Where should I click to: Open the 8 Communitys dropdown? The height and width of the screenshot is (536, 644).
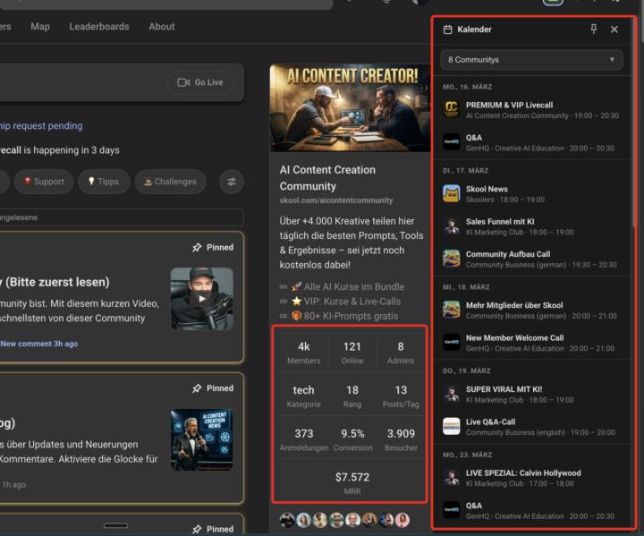[531, 60]
